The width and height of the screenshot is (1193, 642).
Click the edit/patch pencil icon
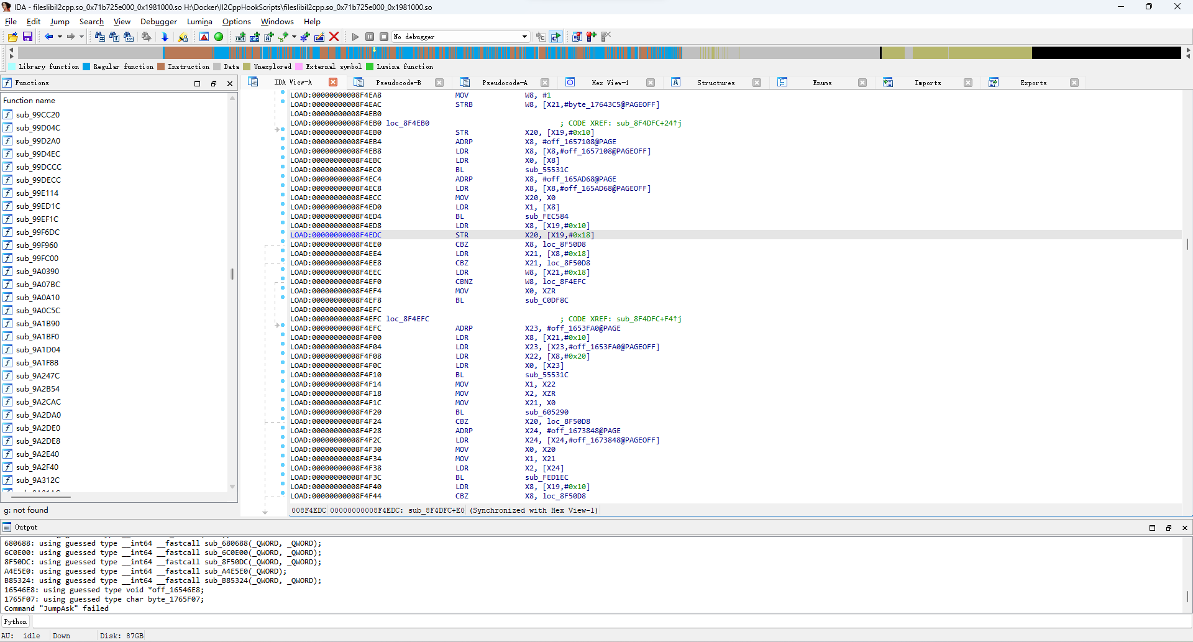coord(319,37)
